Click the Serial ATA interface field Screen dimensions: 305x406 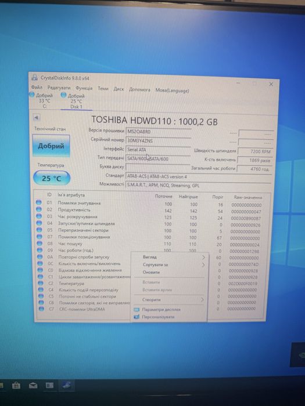158,150
